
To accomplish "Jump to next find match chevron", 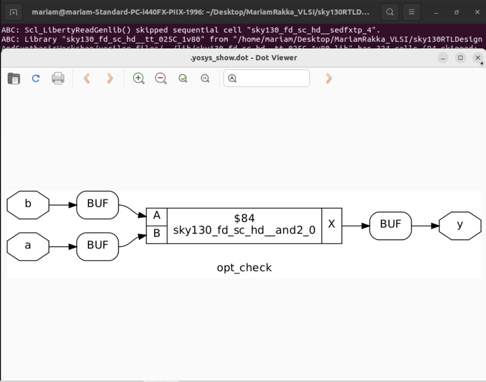I will (x=328, y=78).
